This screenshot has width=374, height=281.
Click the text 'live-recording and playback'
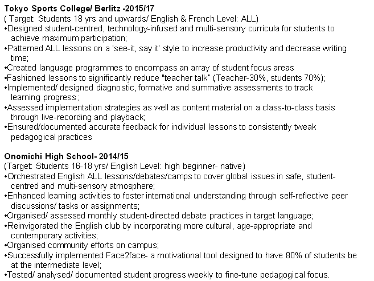coord(97,117)
